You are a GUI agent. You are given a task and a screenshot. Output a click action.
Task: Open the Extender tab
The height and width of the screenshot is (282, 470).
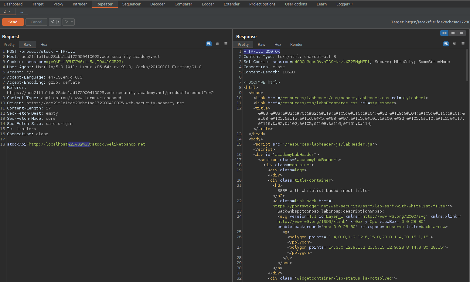pos(232,4)
